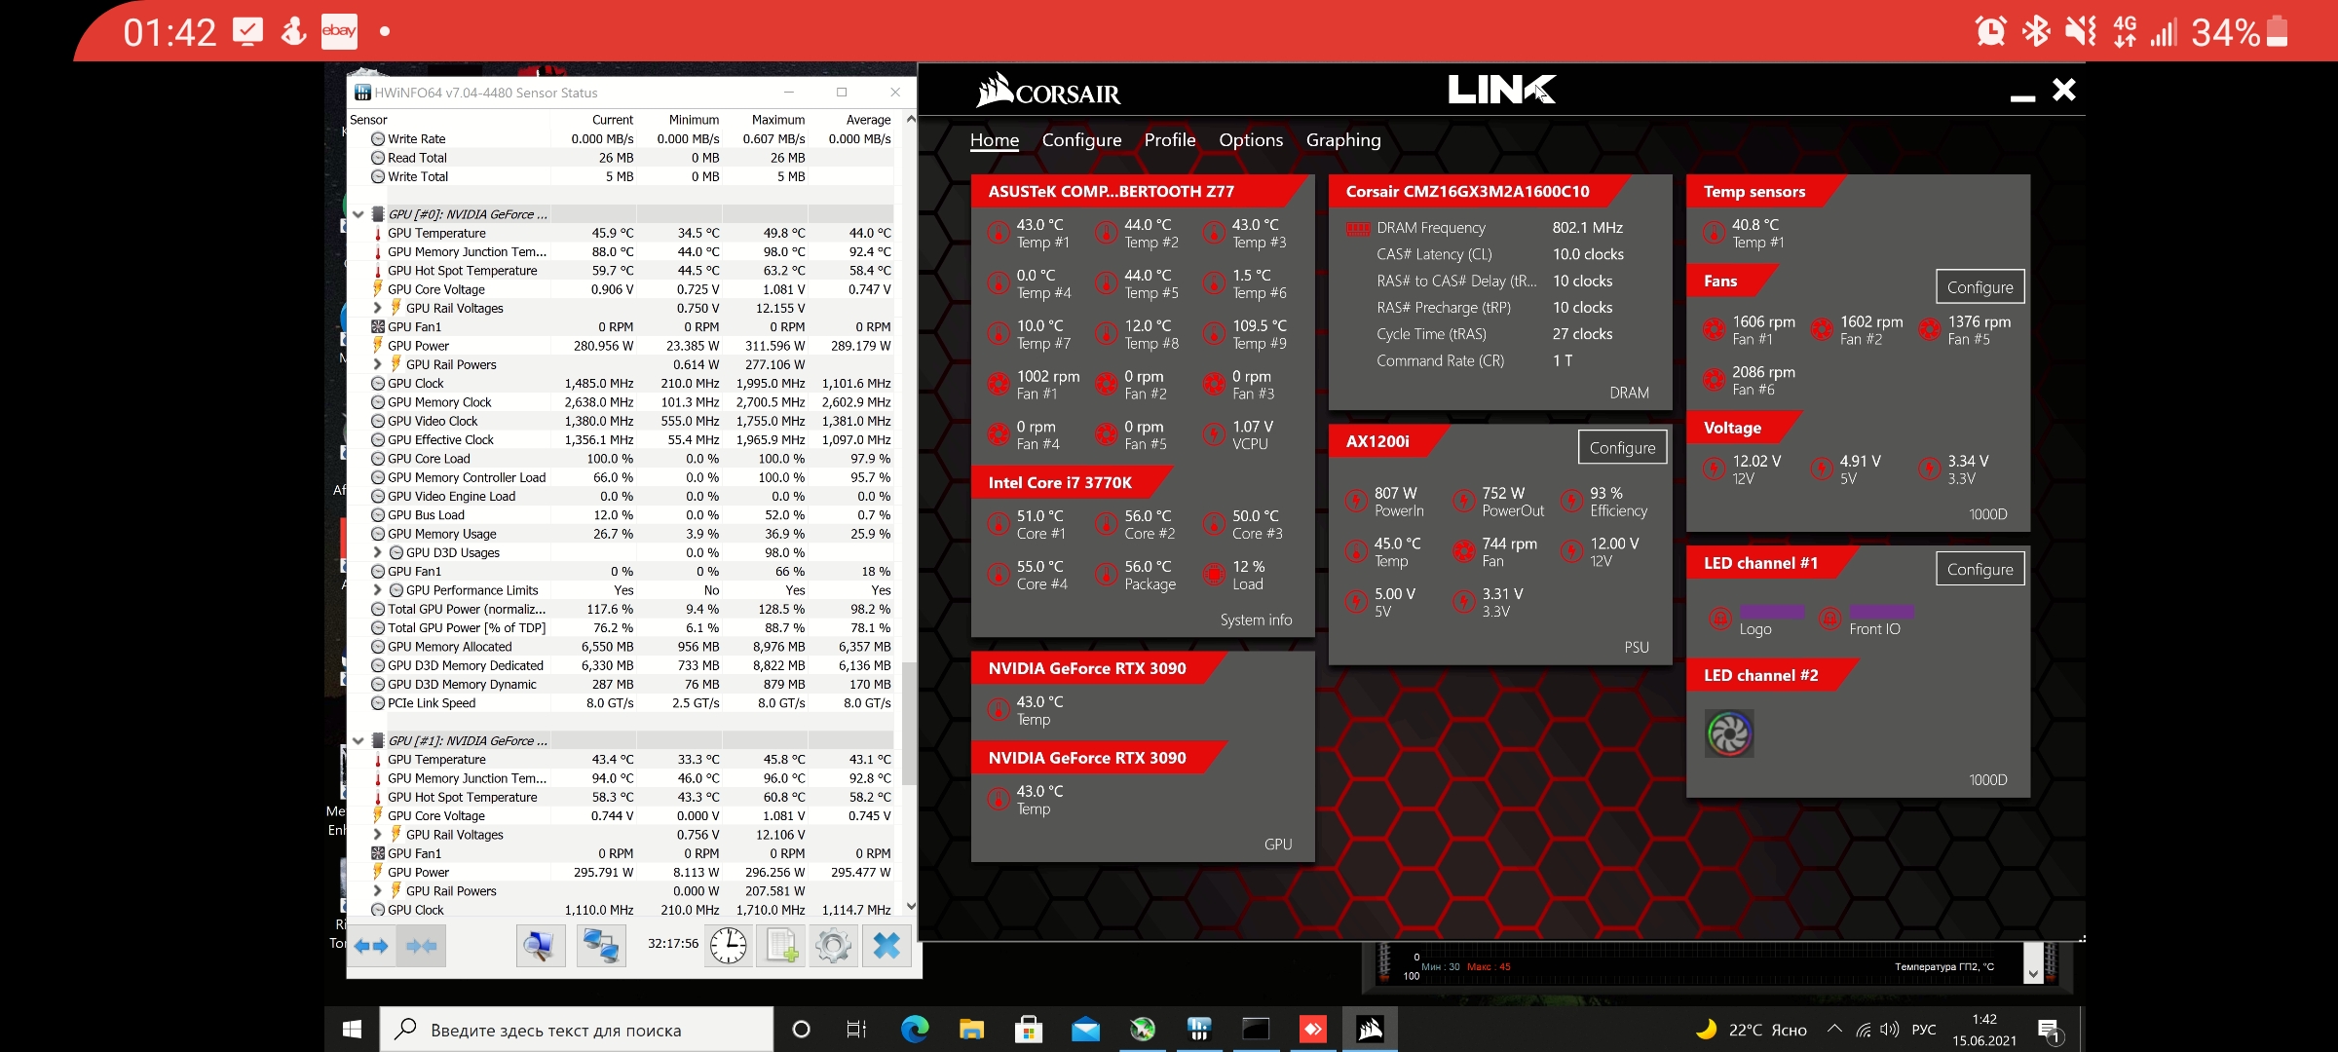Click the expand columns arrows icon in HWiNFO
Screen dimensions: 2338x1052
[x=371, y=946]
